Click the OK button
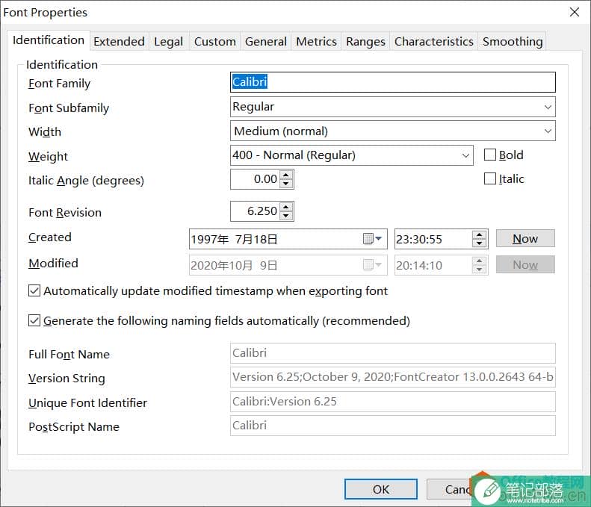591x507 pixels. [x=381, y=489]
